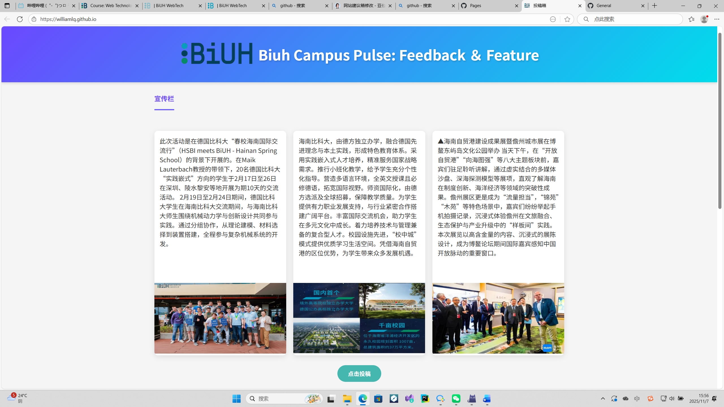Close the General GitHub tab
The width and height of the screenshot is (724, 407).
click(643, 6)
